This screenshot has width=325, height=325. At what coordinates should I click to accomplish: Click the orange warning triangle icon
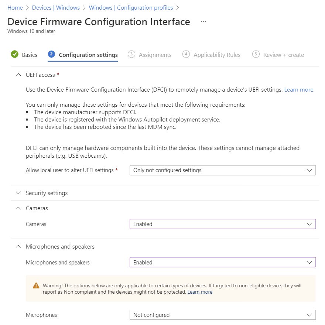click(36, 285)
